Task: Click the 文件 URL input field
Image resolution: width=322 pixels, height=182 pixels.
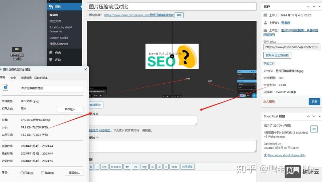Action: click(291, 47)
